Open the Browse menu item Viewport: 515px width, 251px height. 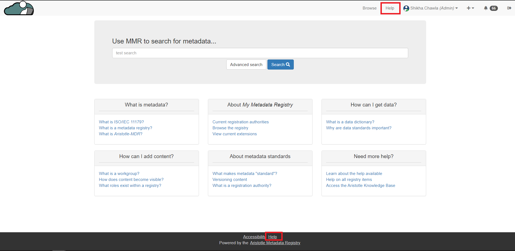[x=369, y=8]
